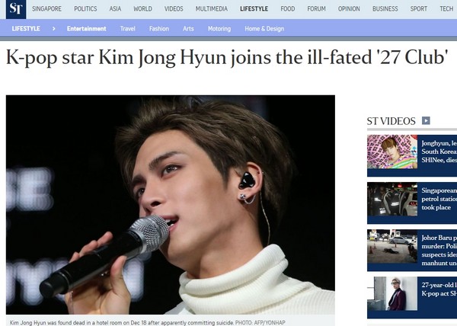
Task: Open the Home & Design subsection
Action: click(264, 28)
